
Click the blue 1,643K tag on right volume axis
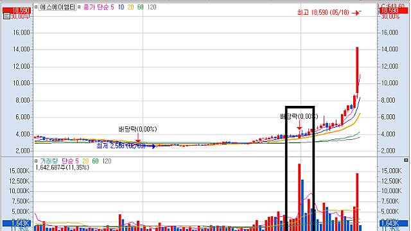click(393, 223)
